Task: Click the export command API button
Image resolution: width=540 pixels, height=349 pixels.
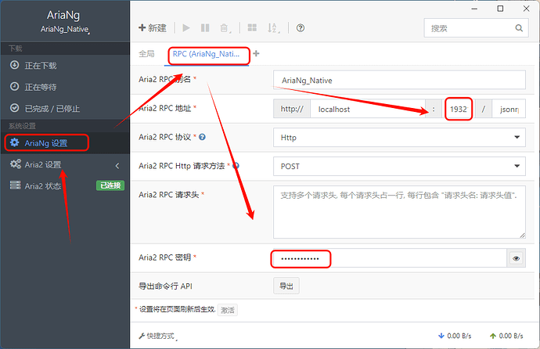Action: point(286,286)
